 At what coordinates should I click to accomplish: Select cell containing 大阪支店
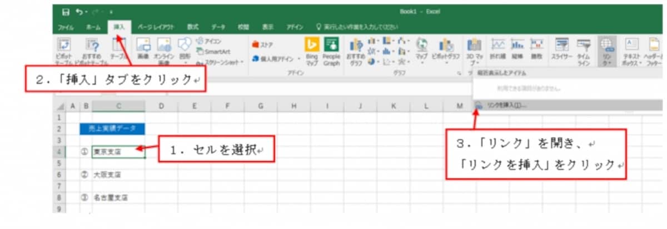coord(119,174)
